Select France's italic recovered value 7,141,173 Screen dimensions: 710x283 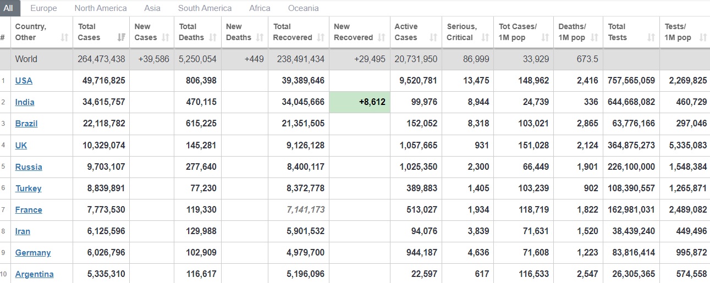306,210
